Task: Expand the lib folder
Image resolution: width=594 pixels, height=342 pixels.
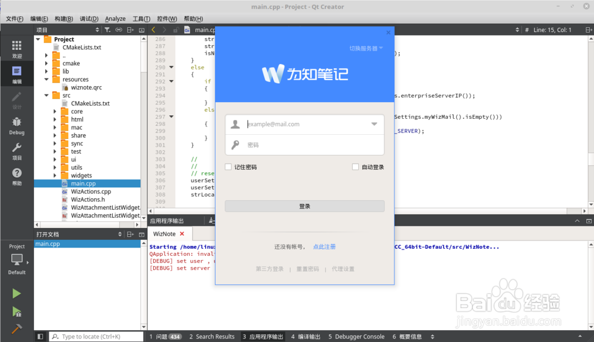Action: pyautogui.click(x=46, y=71)
